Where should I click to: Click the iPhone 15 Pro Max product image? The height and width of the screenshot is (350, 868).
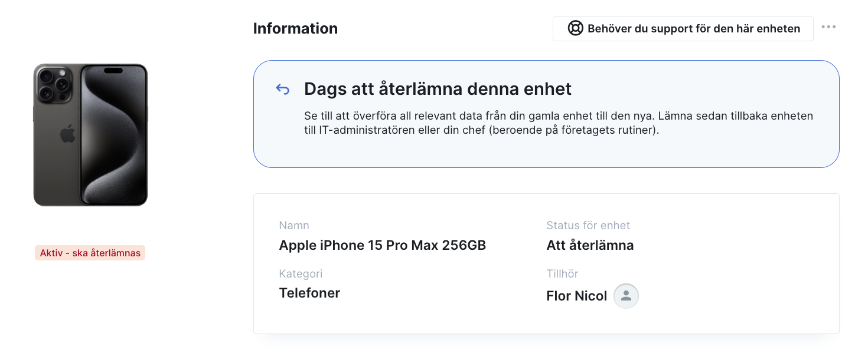point(90,135)
